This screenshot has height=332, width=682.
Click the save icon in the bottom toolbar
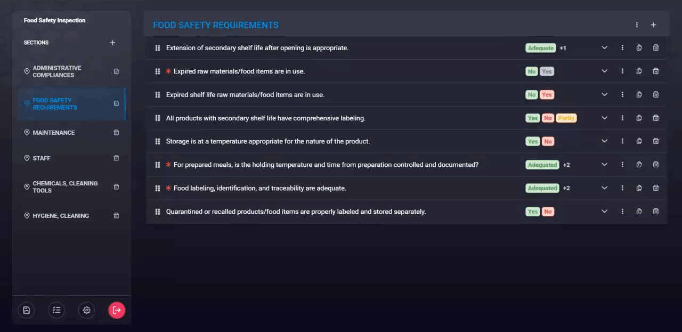(x=26, y=310)
